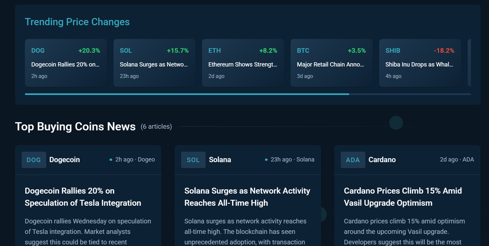Click the ADA ticker badge on Cardano article

click(x=353, y=160)
